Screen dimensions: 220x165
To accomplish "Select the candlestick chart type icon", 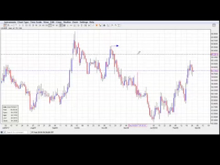I will 5,25.
